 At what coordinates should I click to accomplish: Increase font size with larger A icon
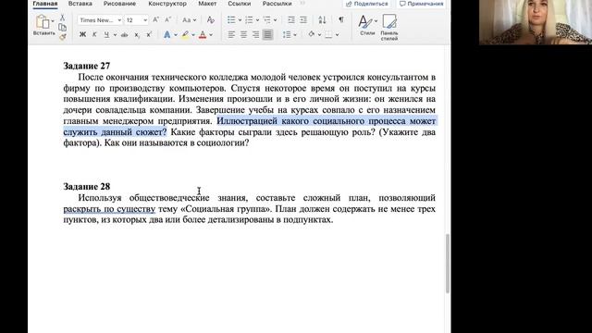coord(155,19)
